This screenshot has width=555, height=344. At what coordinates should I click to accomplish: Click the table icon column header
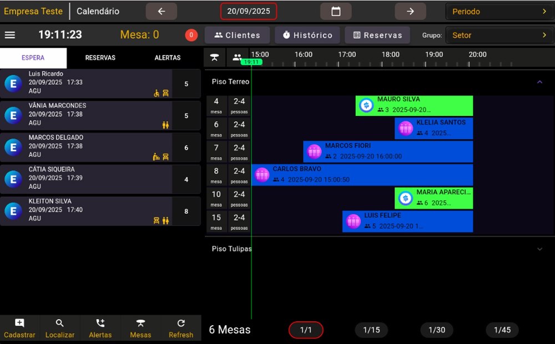coord(215,57)
